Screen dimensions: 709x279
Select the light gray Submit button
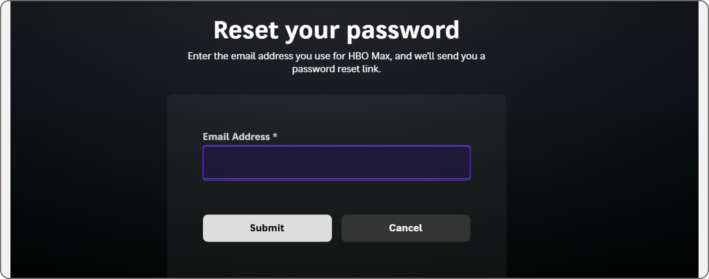click(267, 228)
